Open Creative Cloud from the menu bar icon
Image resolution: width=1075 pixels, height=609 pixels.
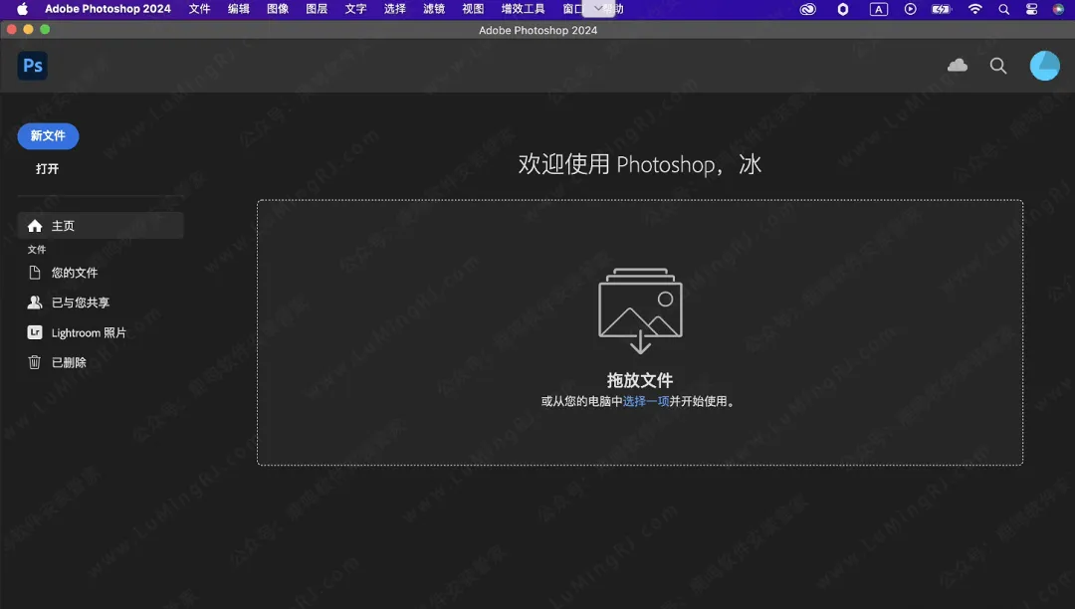806,9
